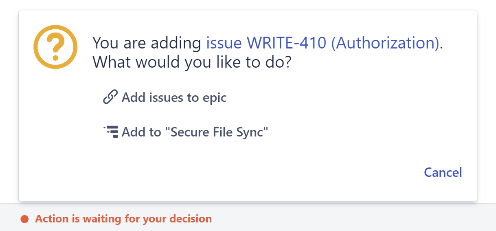496x231 pixels.
Task: Select Add to "Secure File Sync" option
Action: click(x=195, y=132)
